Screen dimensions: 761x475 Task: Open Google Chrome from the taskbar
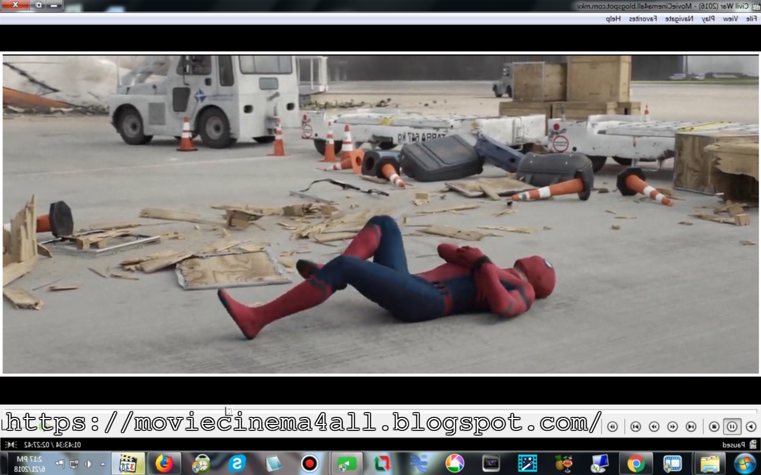point(636,463)
